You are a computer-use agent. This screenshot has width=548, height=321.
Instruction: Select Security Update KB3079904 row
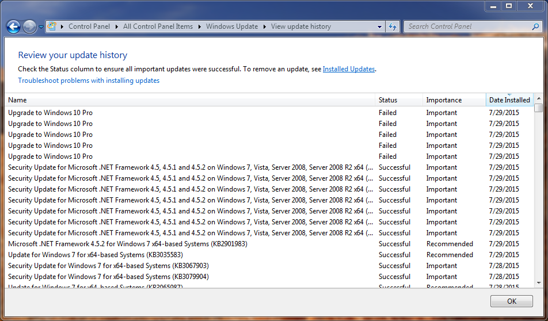(x=269, y=277)
